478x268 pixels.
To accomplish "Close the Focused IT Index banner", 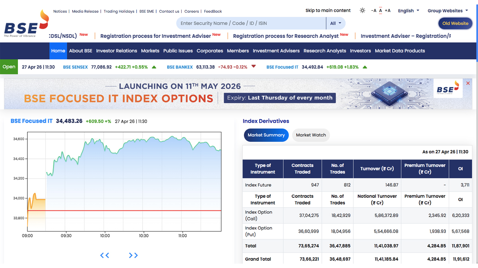I will click(468, 83).
